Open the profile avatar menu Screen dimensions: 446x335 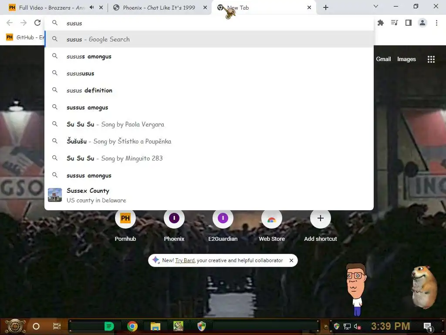click(422, 23)
